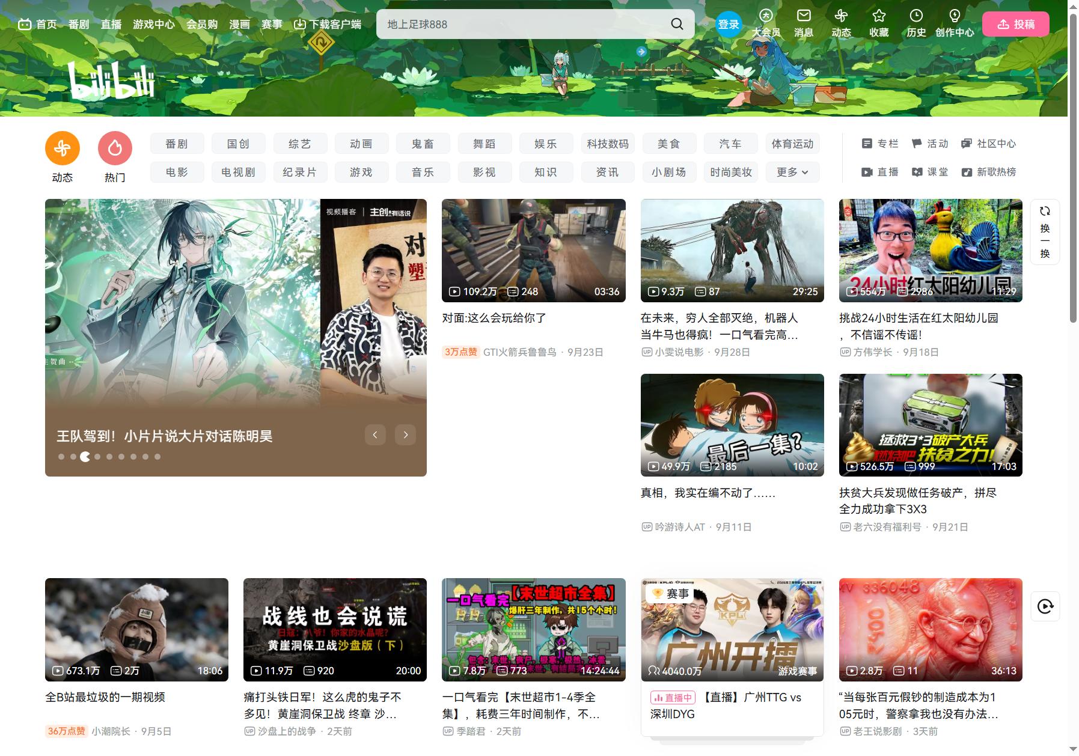Screen dimensions: 1079x756
Task: Click 换一换 refresh icon
Action: 1045,211
